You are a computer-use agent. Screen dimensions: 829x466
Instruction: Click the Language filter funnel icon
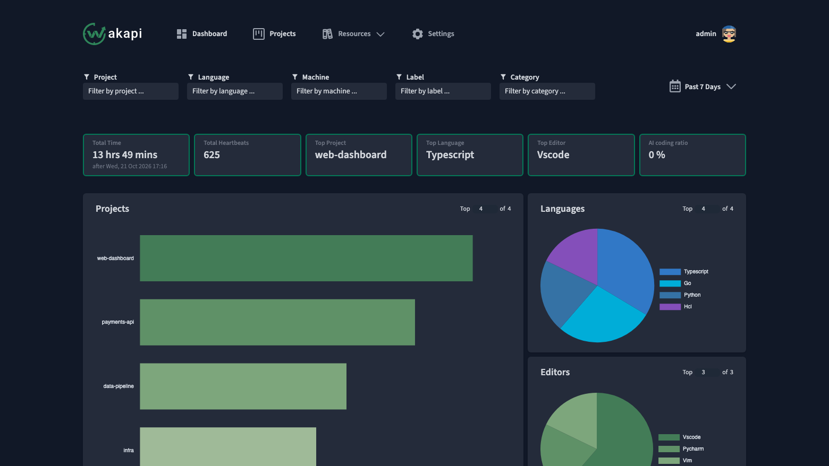point(191,77)
